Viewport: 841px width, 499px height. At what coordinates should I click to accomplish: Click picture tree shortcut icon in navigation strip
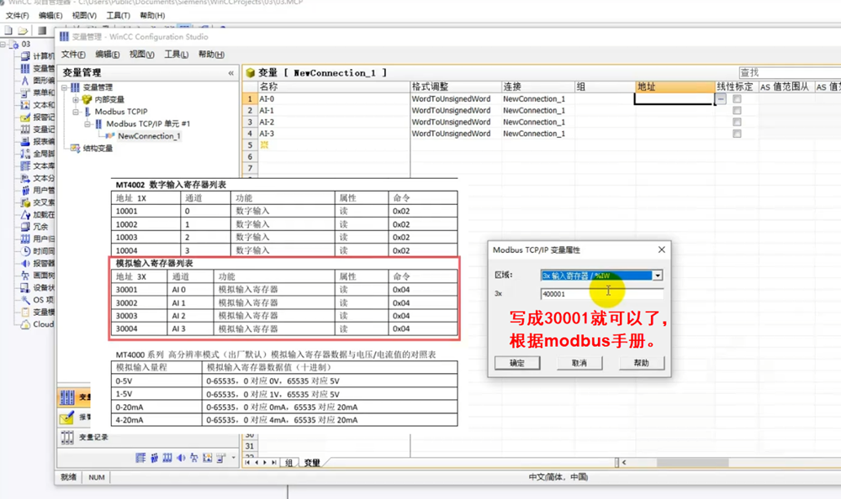click(193, 458)
